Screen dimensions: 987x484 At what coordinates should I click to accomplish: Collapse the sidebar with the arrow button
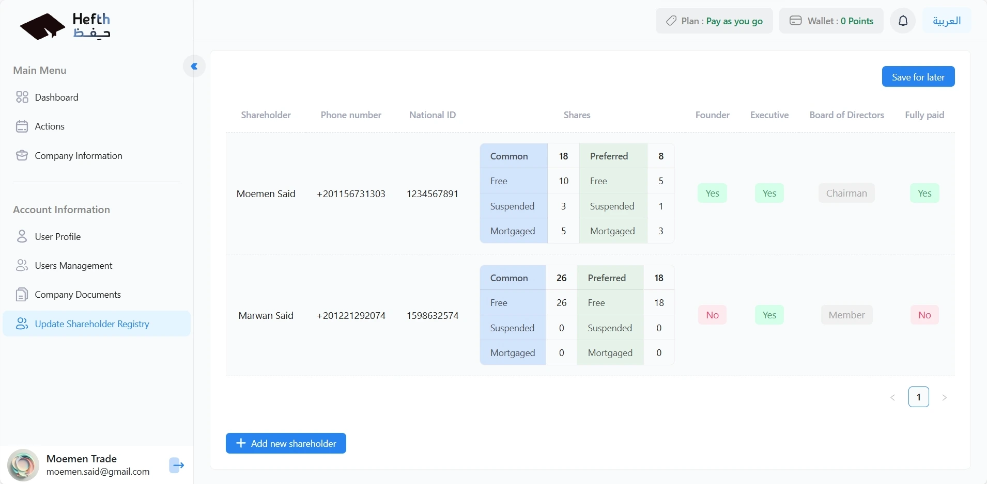[194, 66]
